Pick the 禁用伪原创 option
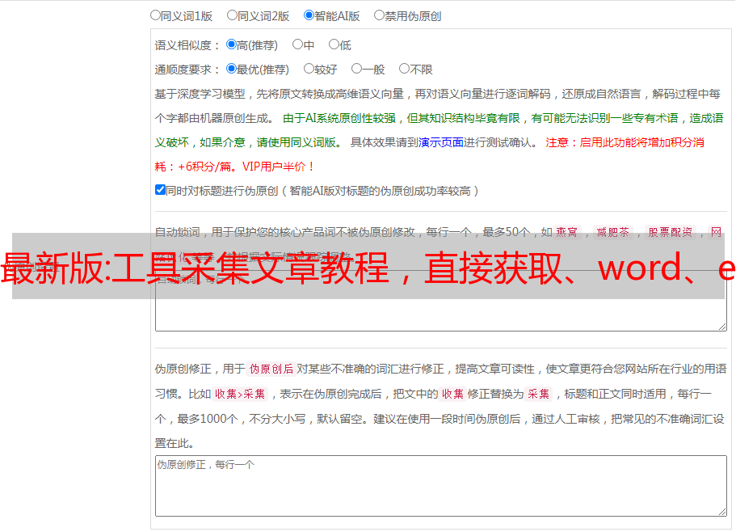736x532 pixels. [x=379, y=15]
